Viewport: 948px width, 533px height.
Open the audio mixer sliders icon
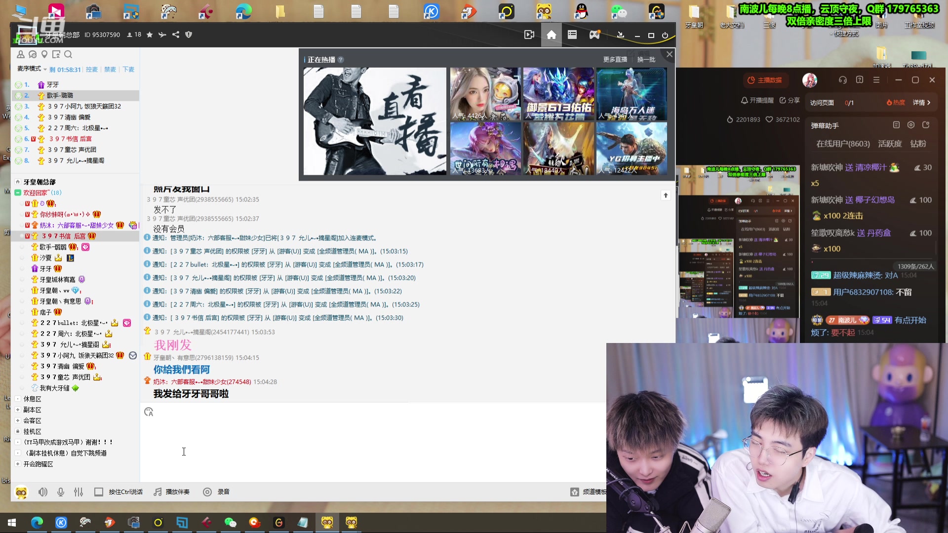point(79,492)
